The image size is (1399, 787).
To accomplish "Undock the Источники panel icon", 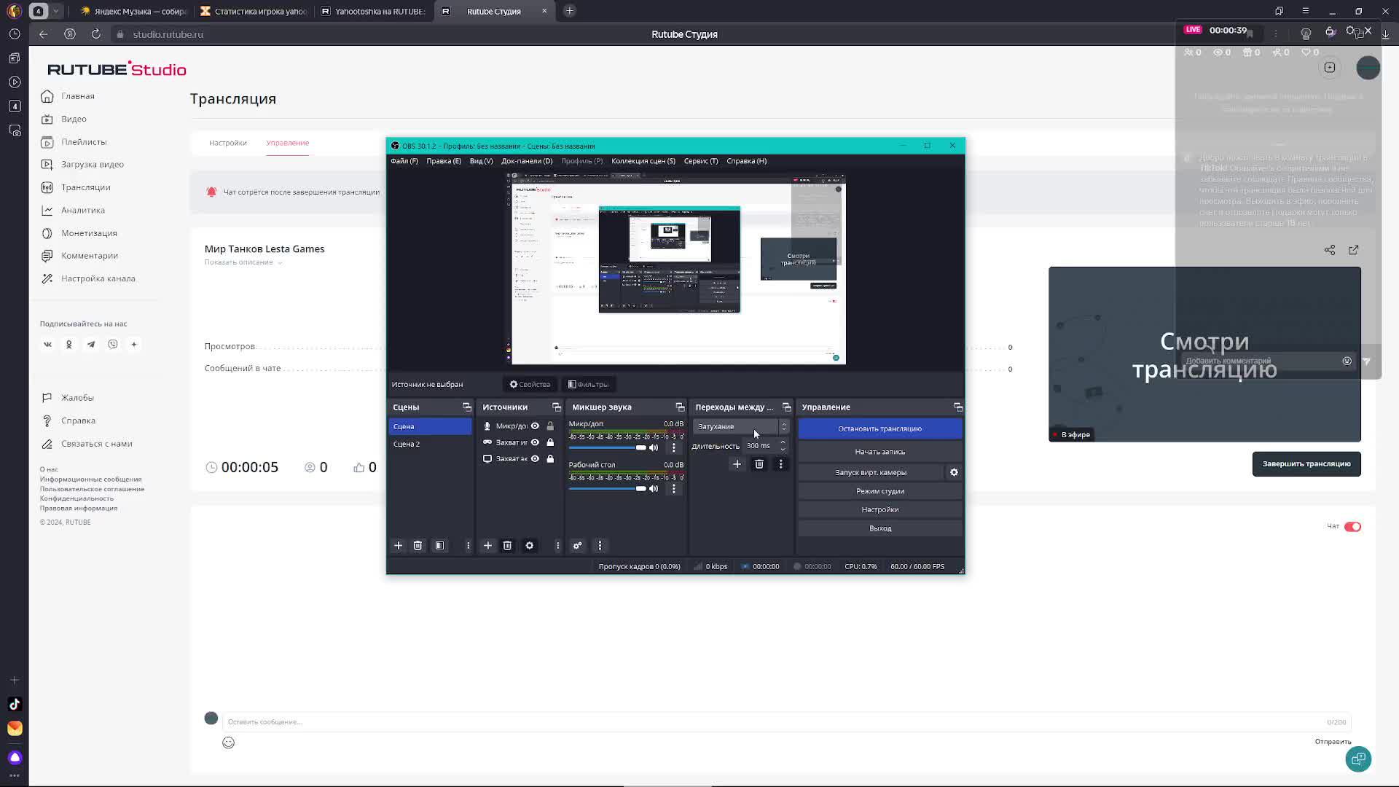I will tap(557, 407).
